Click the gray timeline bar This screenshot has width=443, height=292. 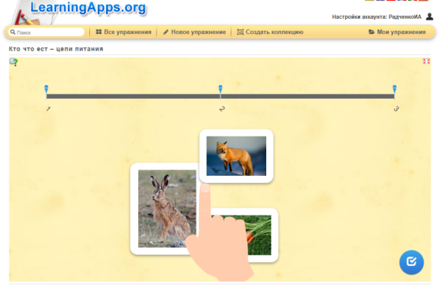point(220,96)
